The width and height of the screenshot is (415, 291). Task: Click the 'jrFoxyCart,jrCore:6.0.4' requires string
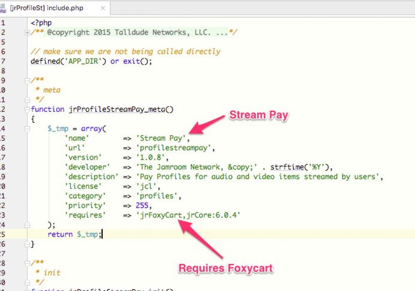click(188, 215)
